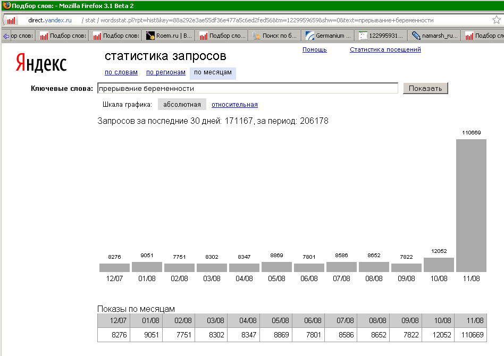
Task: Select the 'абсолютная' chart scale
Action: [x=182, y=105]
